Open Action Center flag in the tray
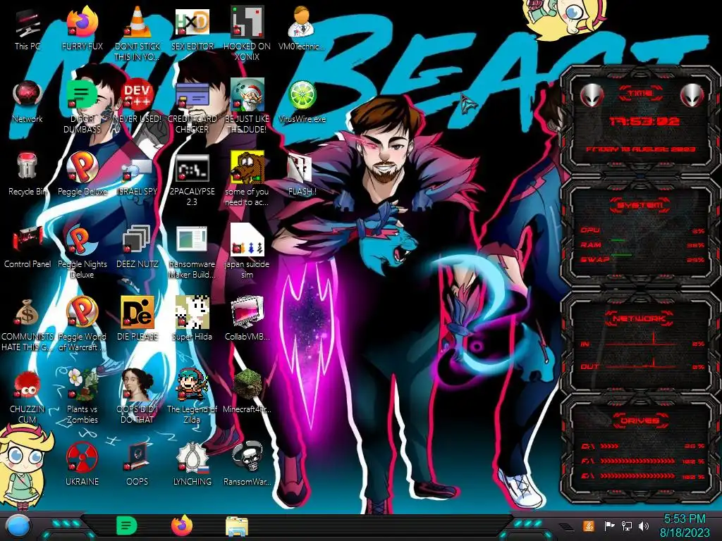The width and height of the screenshot is (722, 541). pyautogui.click(x=609, y=526)
